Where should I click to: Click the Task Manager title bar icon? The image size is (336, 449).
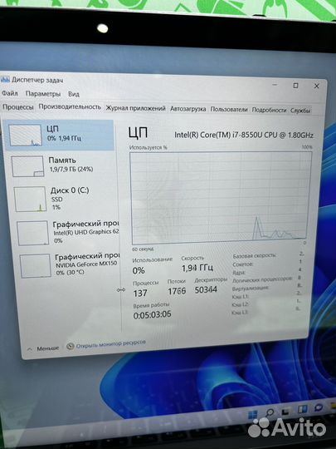click(5, 79)
